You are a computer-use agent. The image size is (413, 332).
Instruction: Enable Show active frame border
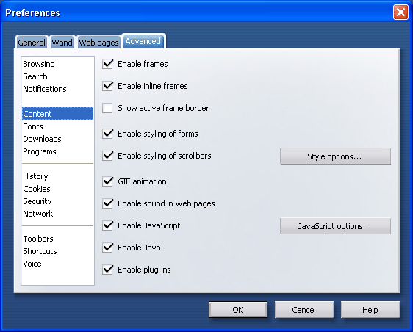(107, 108)
